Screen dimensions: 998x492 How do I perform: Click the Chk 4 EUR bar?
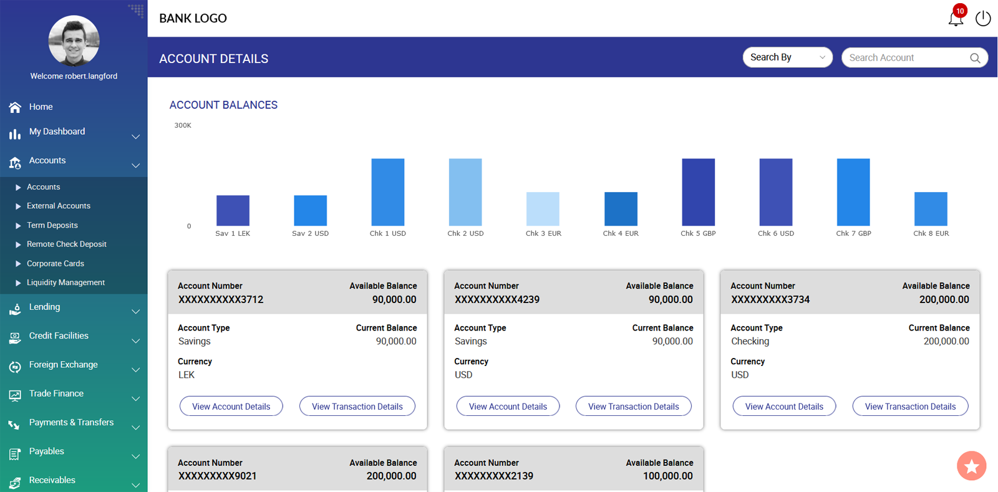pyautogui.click(x=621, y=209)
